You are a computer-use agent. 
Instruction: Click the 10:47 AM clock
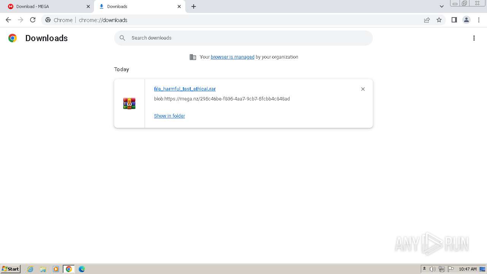coord(468,269)
